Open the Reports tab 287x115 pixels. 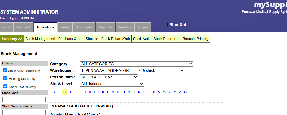pyautogui.click(x=105, y=27)
